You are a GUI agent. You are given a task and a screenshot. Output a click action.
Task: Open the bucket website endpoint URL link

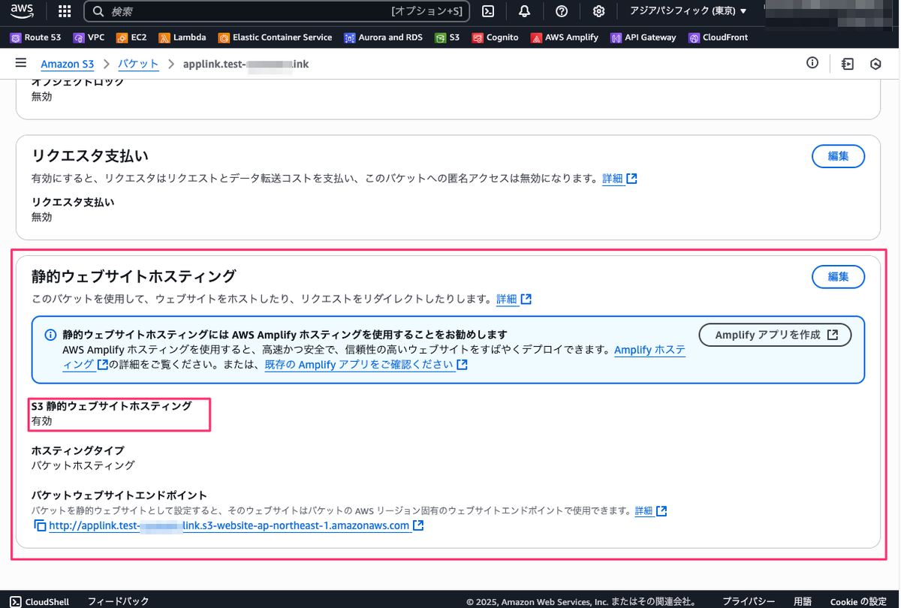pos(225,525)
